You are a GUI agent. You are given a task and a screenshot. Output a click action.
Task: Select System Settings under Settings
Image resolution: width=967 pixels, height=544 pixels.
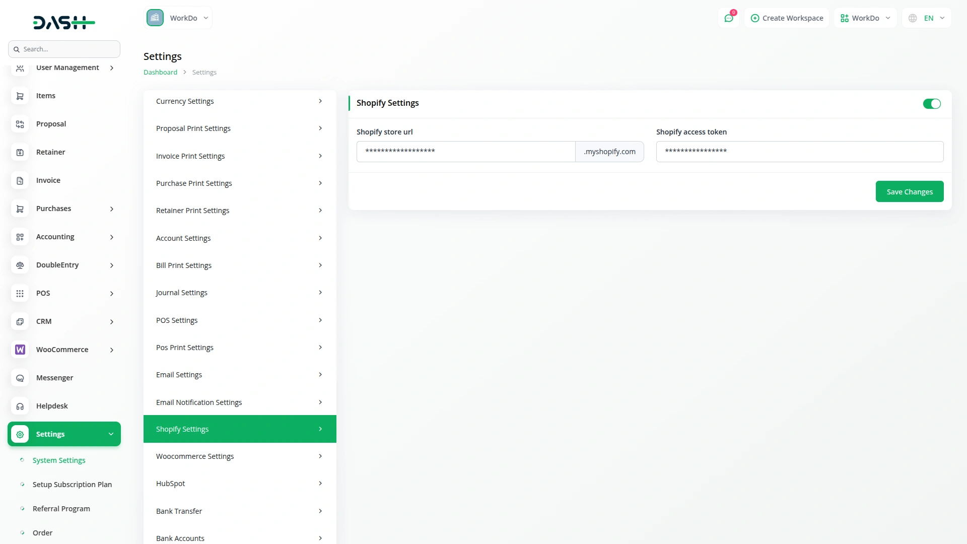58,460
